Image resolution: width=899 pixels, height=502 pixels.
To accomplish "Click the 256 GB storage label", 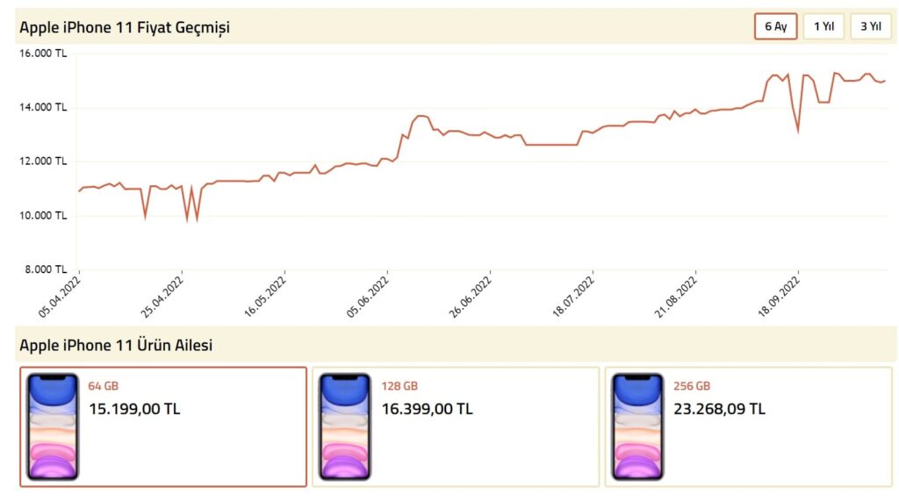I will [x=692, y=386].
